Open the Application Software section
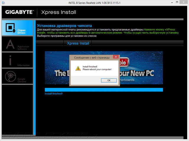The image size is (189, 141). [17, 44]
